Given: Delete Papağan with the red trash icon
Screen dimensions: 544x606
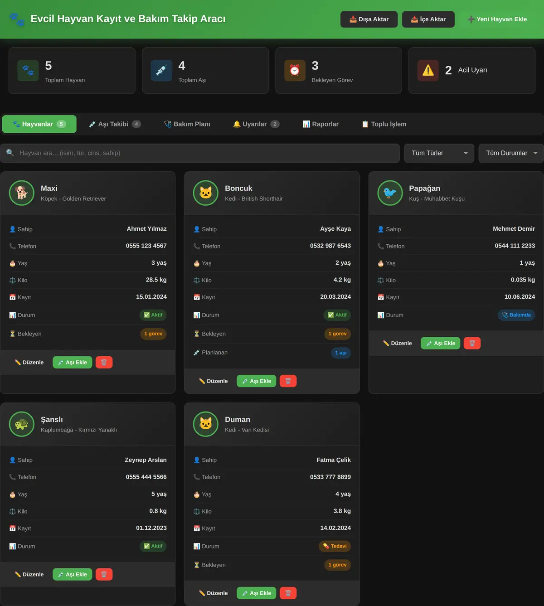Looking at the screenshot, I should pyautogui.click(x=472, y=344).
